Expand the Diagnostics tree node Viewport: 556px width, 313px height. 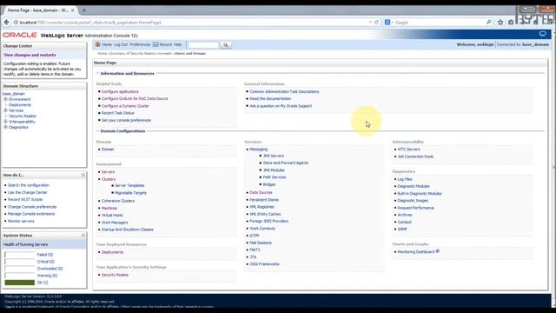point(6,127)
